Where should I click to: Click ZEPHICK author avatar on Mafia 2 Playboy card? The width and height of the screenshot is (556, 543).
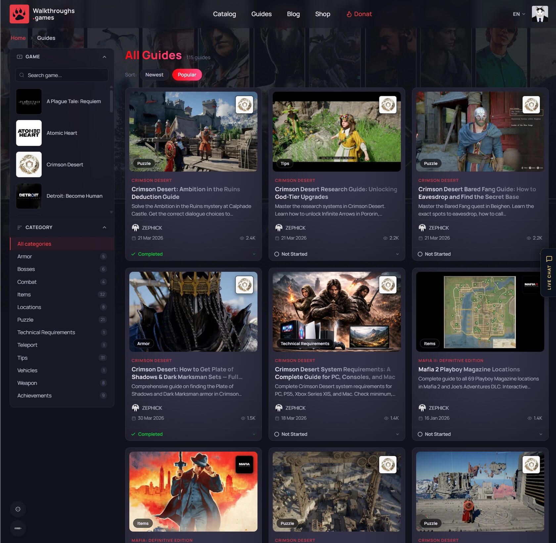click(422, 408)
